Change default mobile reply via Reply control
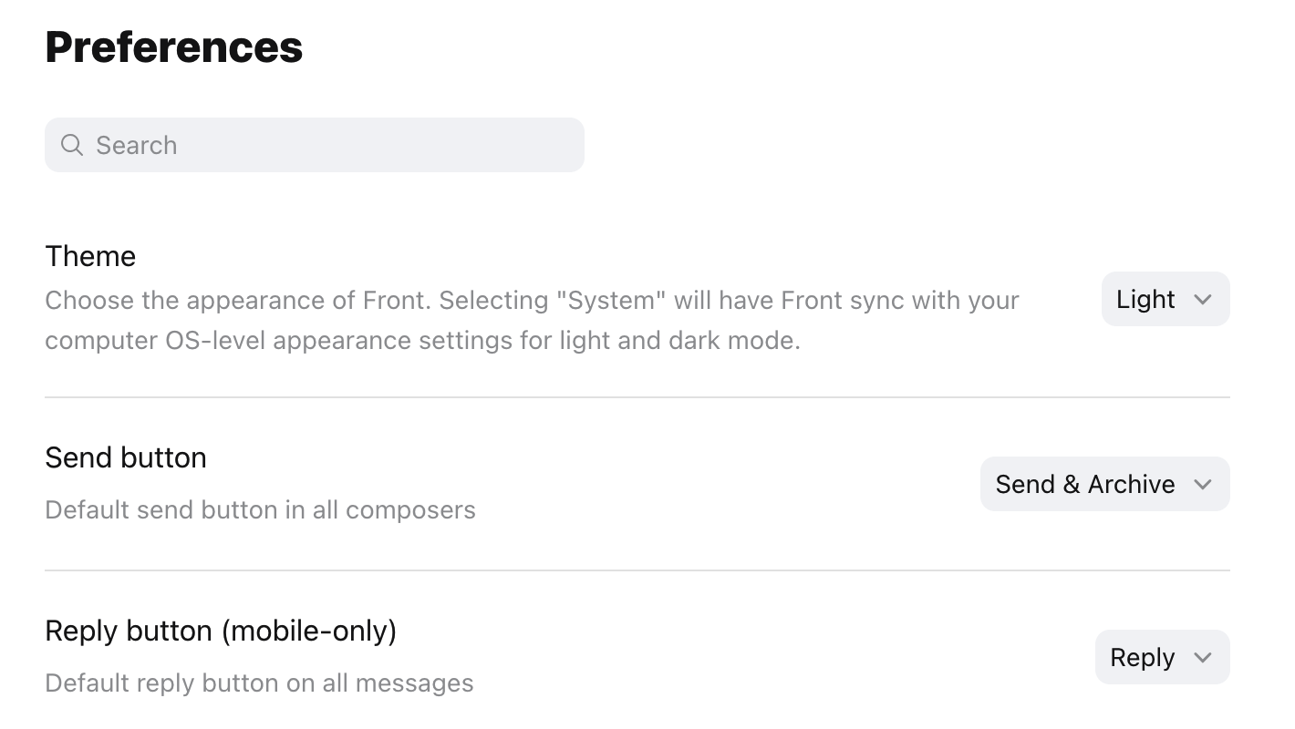 [1161, 656]
